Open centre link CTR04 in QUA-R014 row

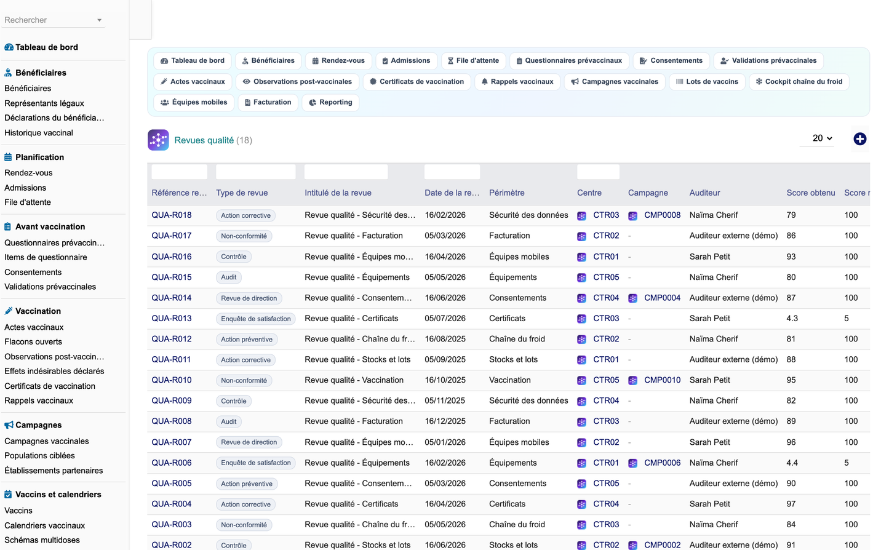[606, 298]
